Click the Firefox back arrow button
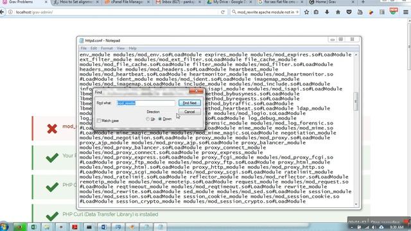Image resolution: width=411 pixels, height=231 pixels. click(x=2, y=12)
